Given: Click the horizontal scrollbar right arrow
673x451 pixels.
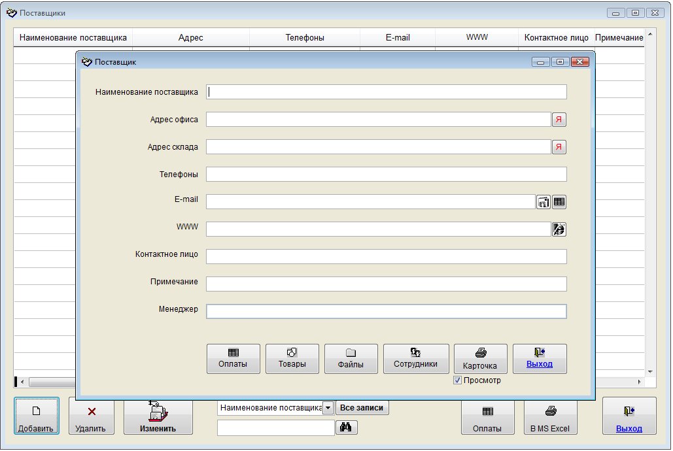Looking at the screenshot, I should tap(640, 382).
